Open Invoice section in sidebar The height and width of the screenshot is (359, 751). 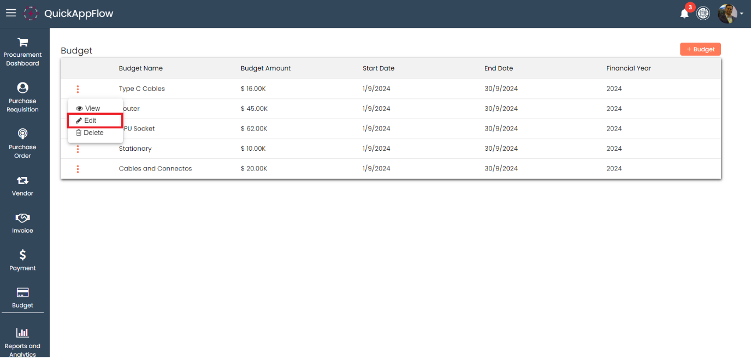click(22, 223)
